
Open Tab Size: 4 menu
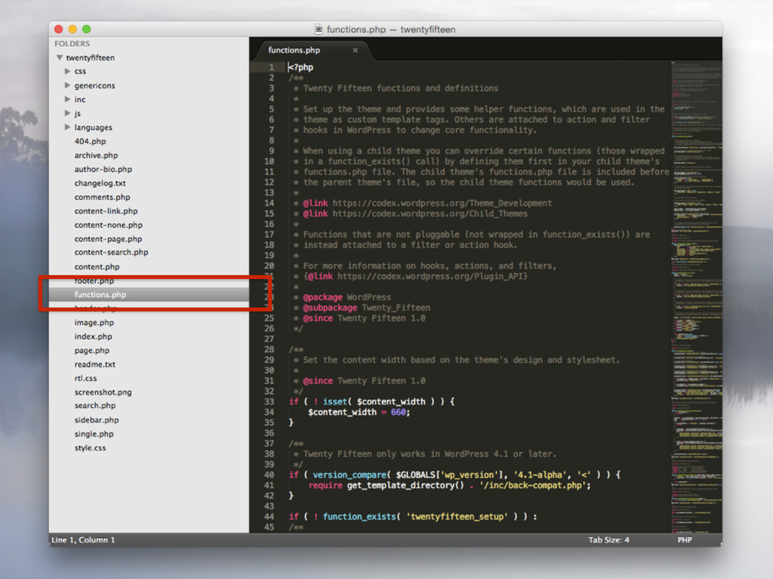608,540
